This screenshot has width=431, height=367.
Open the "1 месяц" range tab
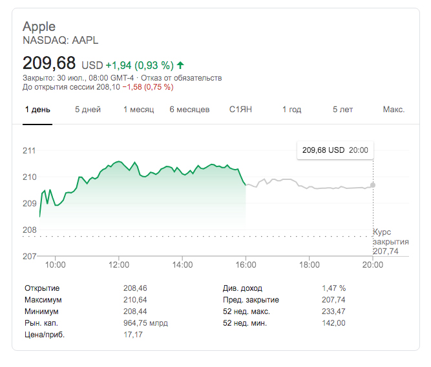(138, 110)
